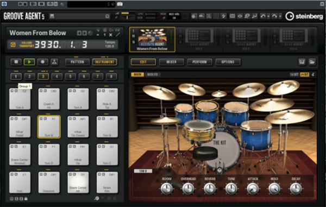Select pad group 2
Image resolution: width=326 pixels, height=207 pixels.
point(29,77)
